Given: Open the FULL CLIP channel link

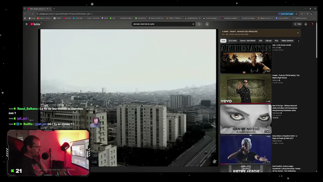Looking at the screenshot, I should pos(276,48).
